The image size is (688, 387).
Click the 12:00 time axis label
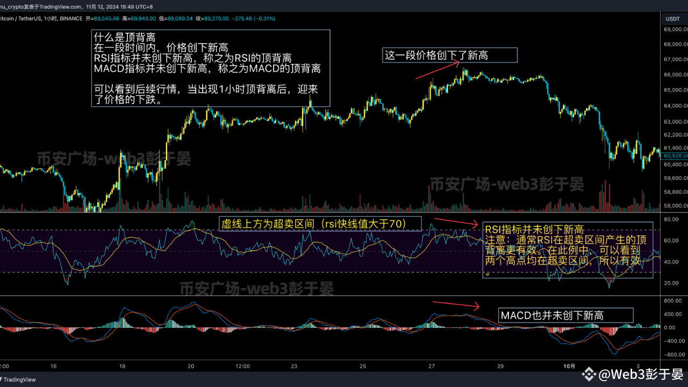tap(242, 365)
